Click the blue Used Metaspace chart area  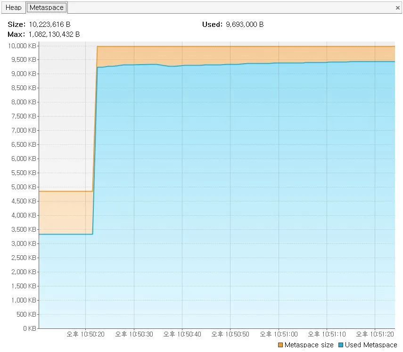[236, 189]
